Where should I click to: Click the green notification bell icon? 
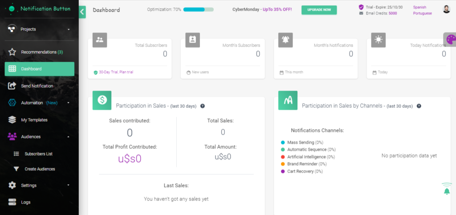pos(447,189)
